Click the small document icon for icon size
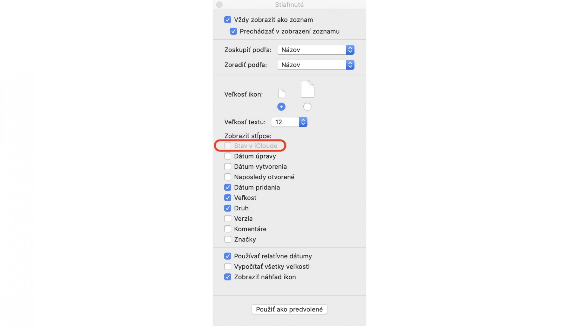Screen dimensions: 579x326 click(281, 94)
